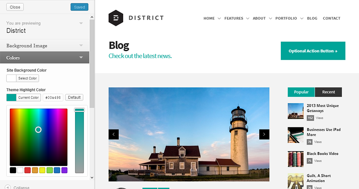
Task: Open the 2013 Most Unique Getaways thumbnail
Action: pyautogui.click(x=296, y=111)
